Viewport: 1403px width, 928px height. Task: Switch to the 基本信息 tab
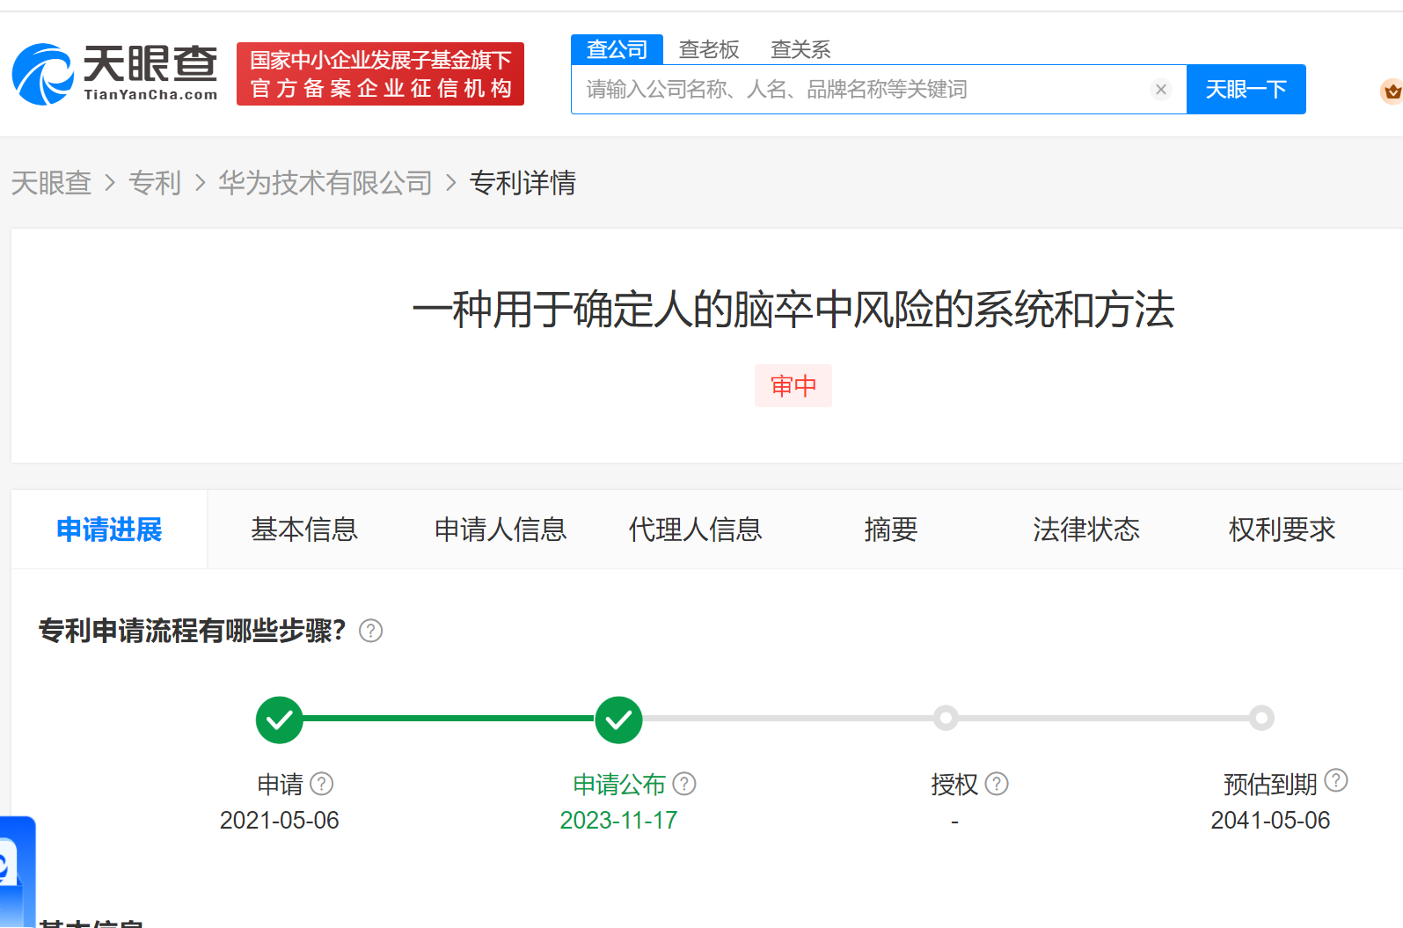click(304, 530)
